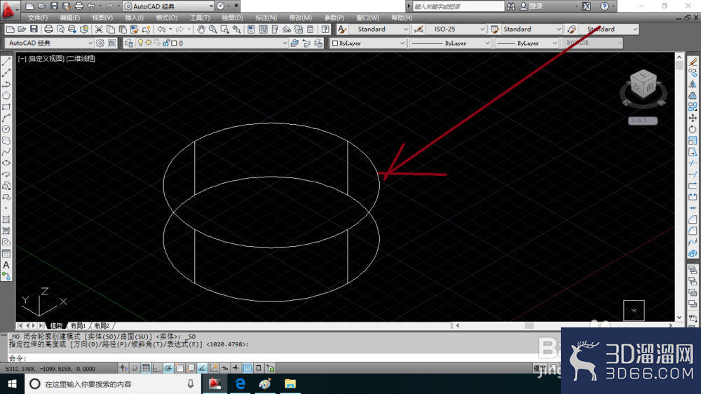This screenshot has width=701, height=394.
Task: Toggle Snap mode in status bar
Action: click(x=135, y=368)
